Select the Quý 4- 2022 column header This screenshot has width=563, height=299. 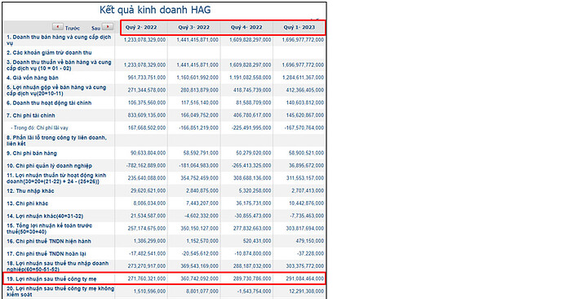click(246, 27)
